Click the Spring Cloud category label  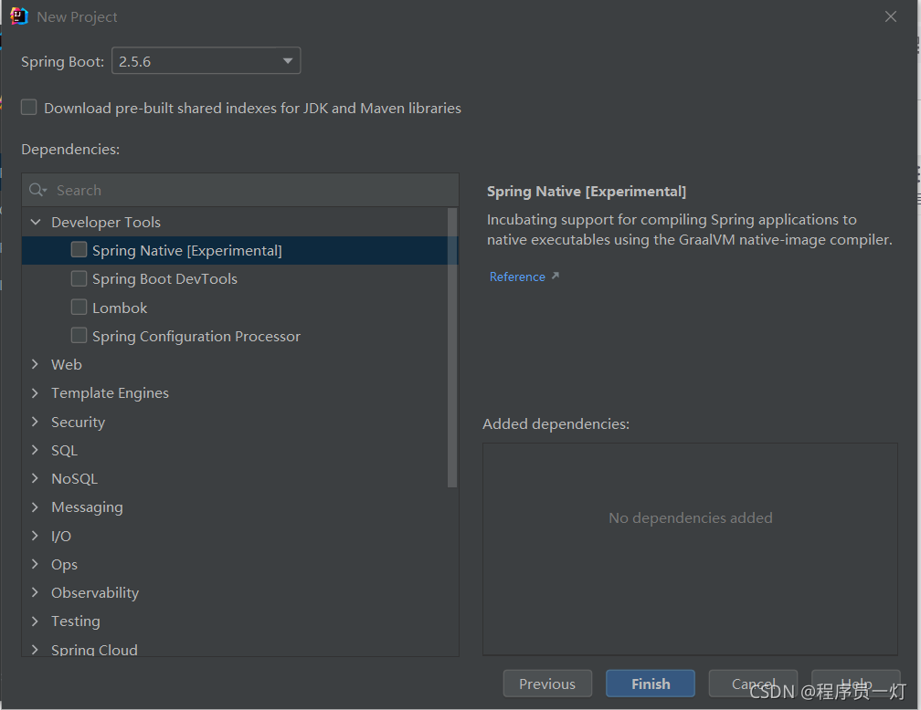94,649
